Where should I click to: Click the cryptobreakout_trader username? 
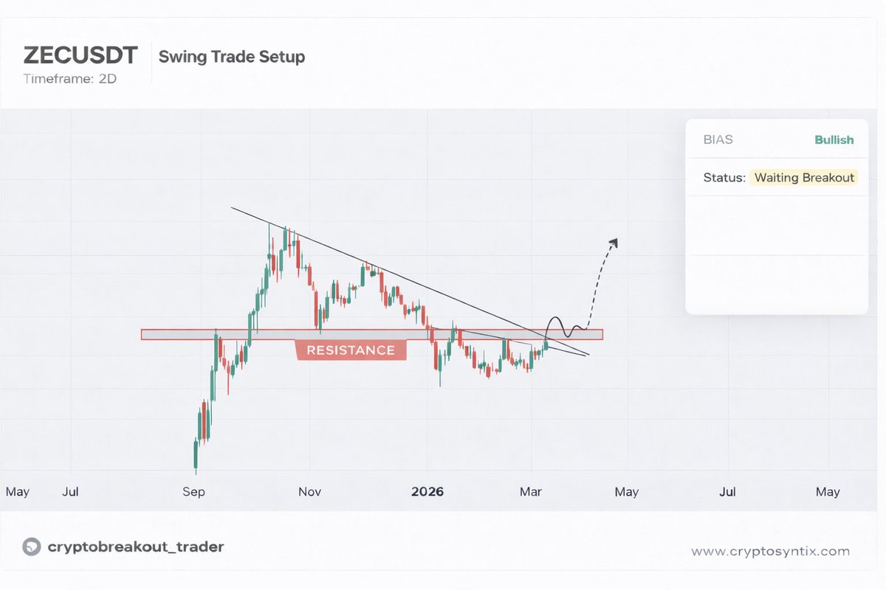(135, 546)
